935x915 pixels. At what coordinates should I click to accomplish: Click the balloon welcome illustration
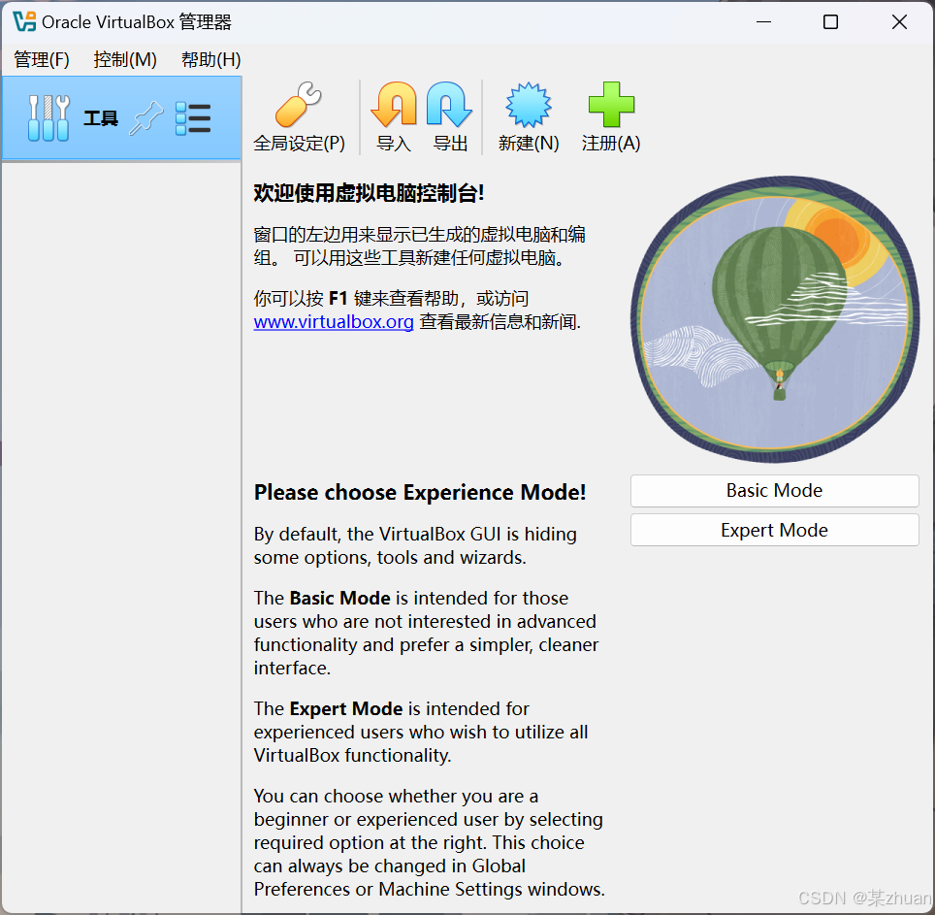(x=775, y=319)
